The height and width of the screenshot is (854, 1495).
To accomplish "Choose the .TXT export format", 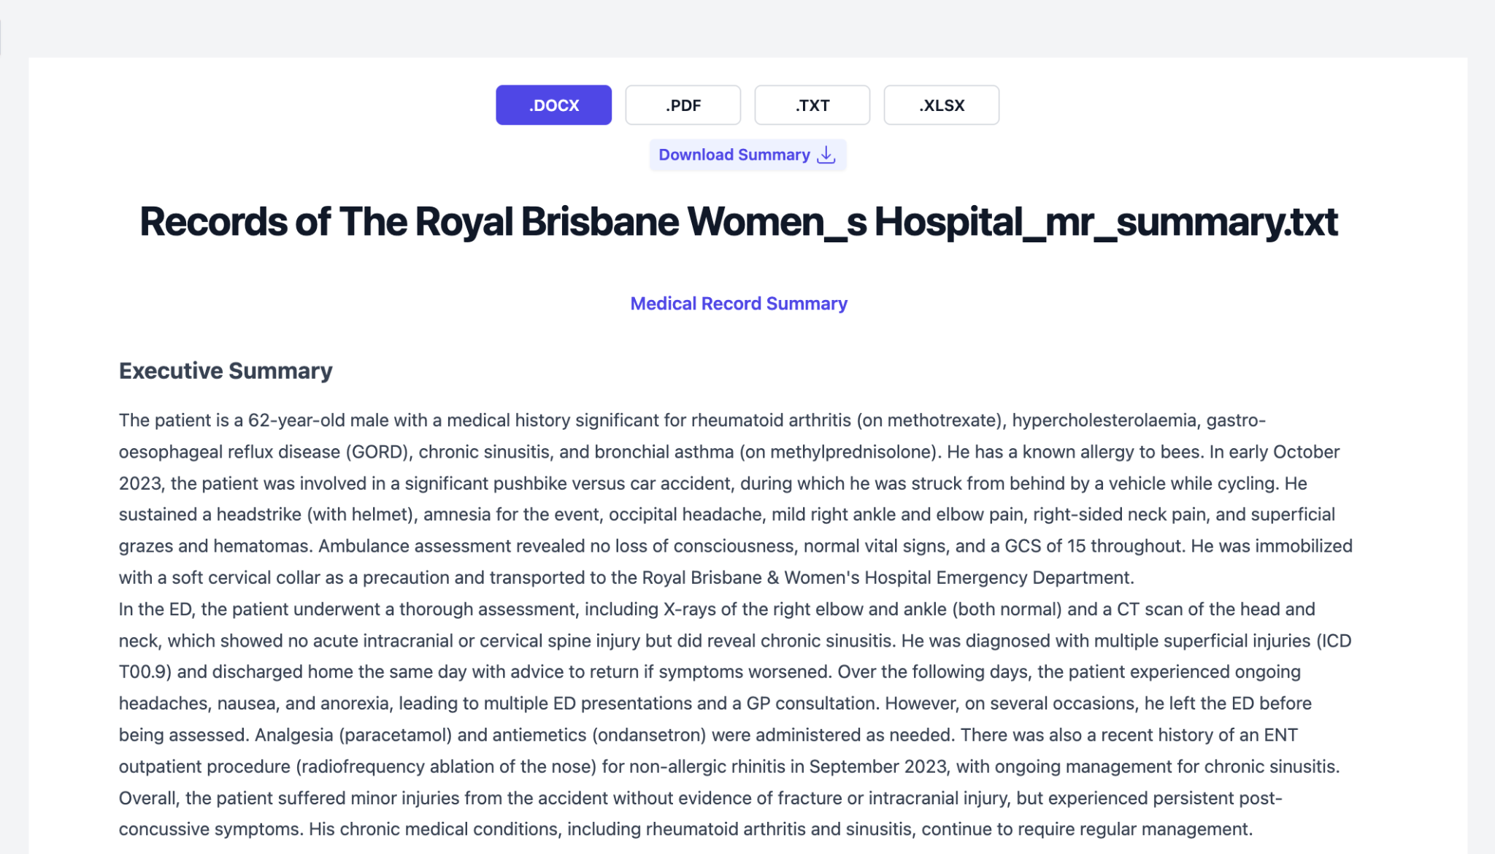I will (x=812, y=105).
